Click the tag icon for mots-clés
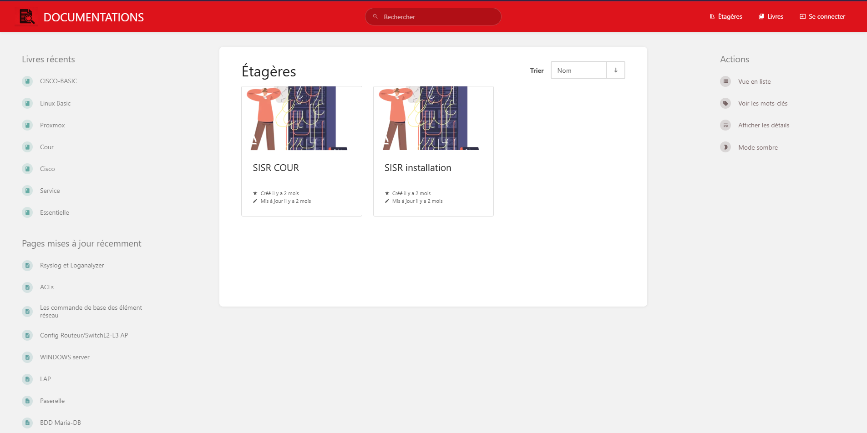Viewport: 867px width, 433px height. 725,103
